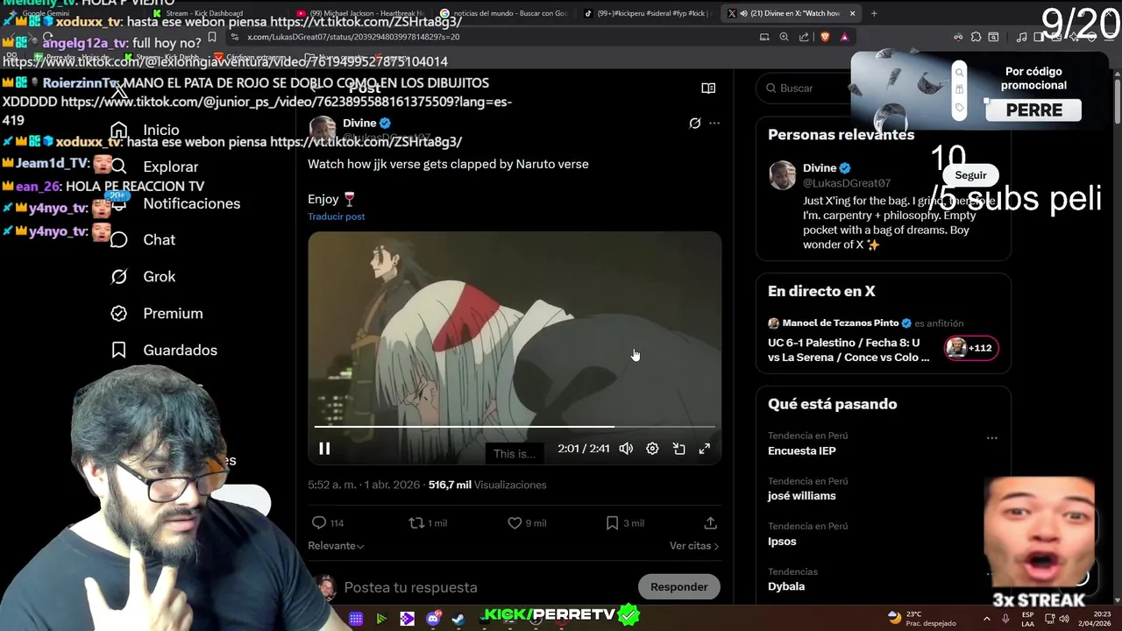This screenshot has width=1122, height=631.
Task: Open Explorar from the X sidebar
Action: 154,167
